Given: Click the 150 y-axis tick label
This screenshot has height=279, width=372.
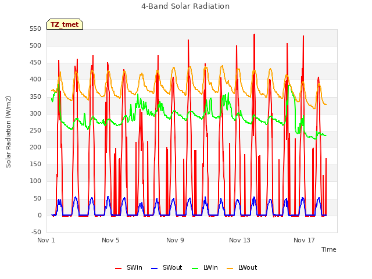Looking at the screenshot, I should click(x=35, y=164).
